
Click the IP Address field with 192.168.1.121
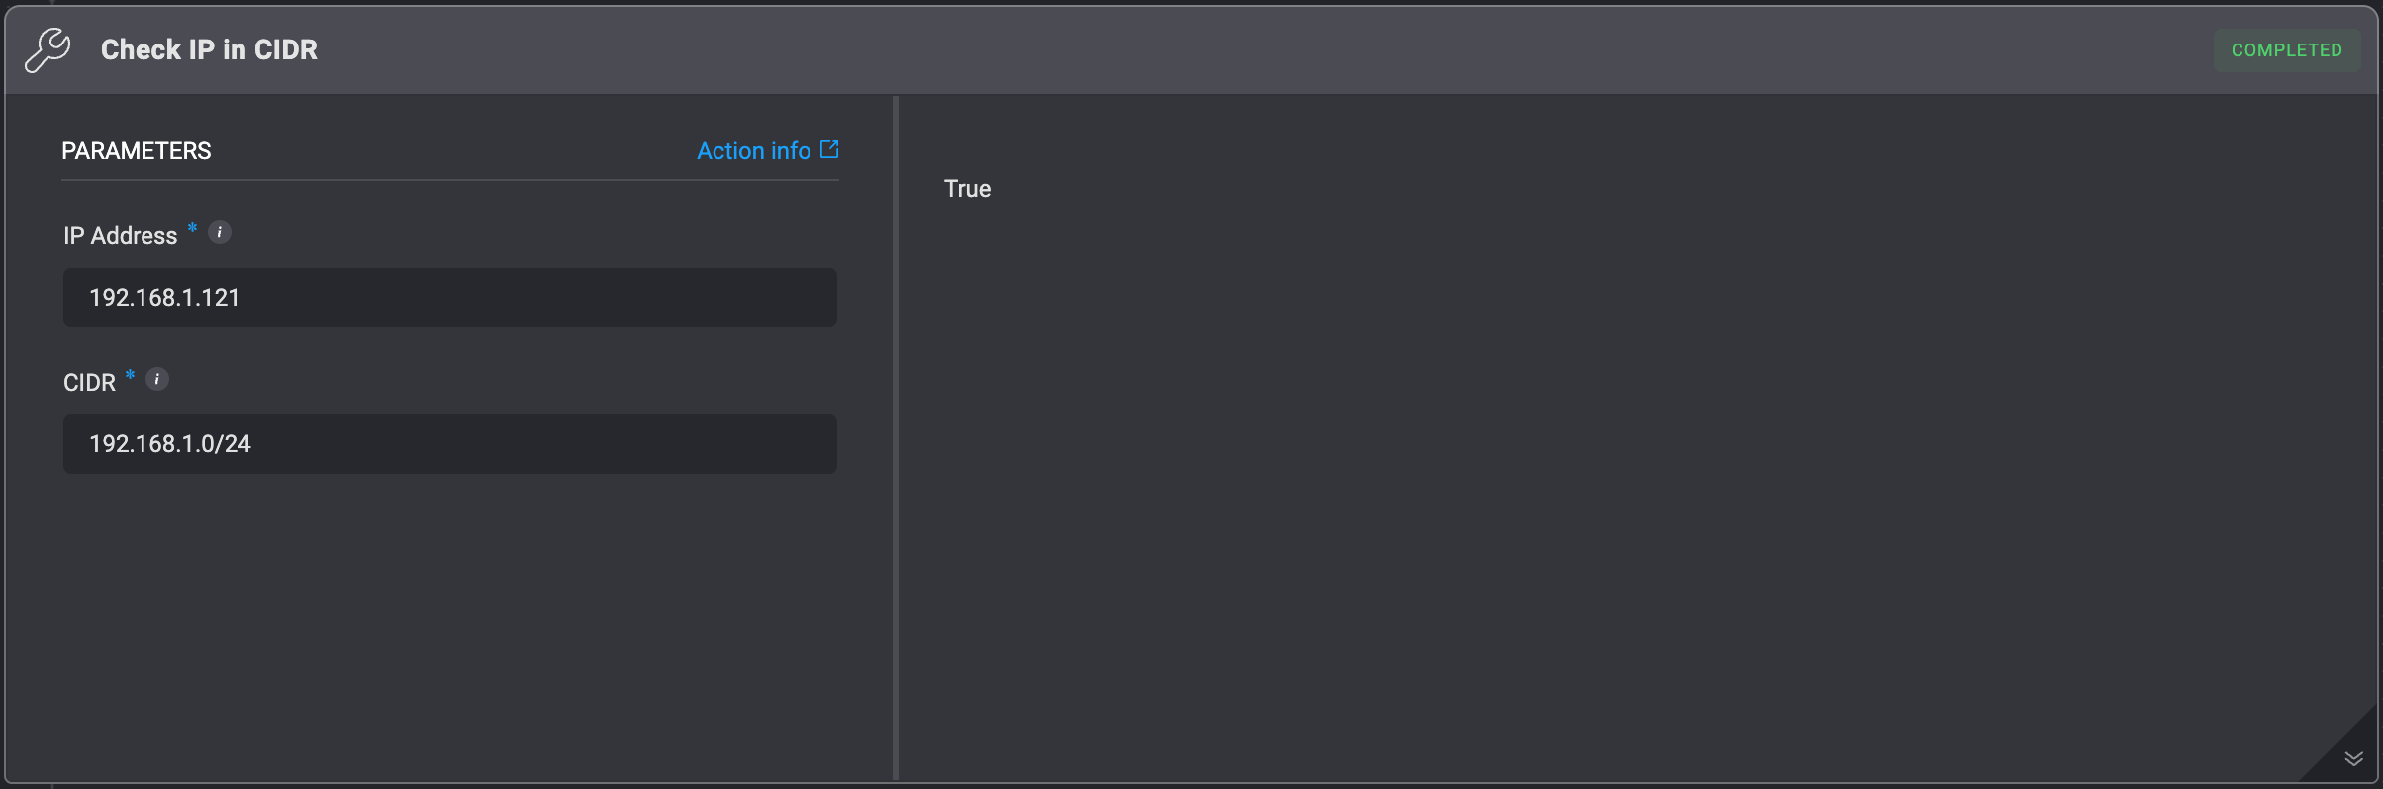(x=450, y=298)
